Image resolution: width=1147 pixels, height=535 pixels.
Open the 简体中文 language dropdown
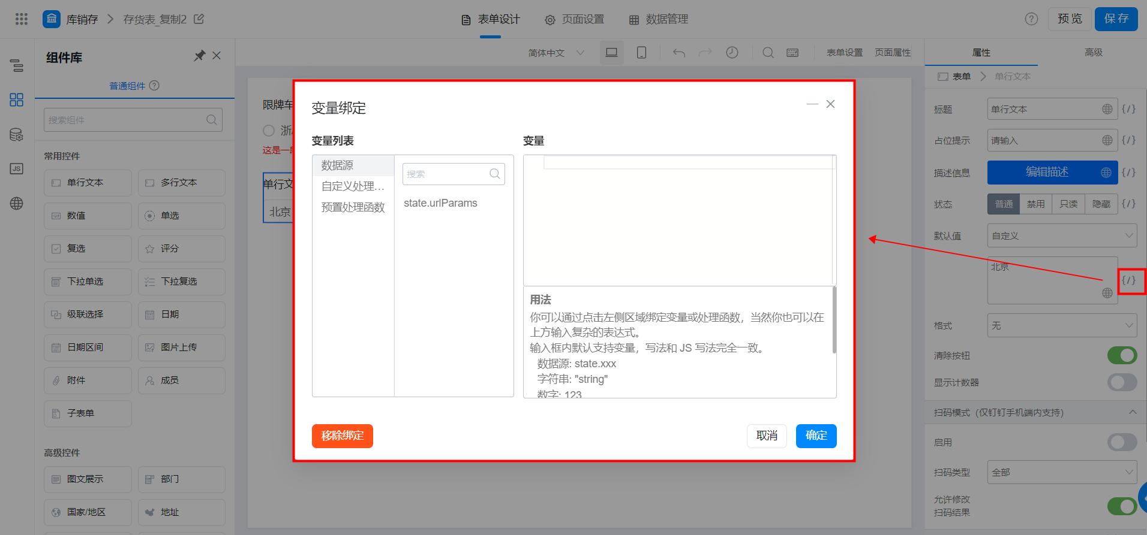[556, 53]
